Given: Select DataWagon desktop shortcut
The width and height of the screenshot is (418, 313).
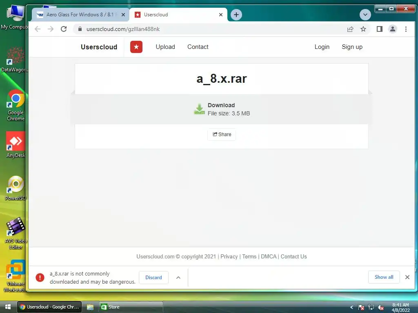Looking at the screenshot, I should 15,60.
